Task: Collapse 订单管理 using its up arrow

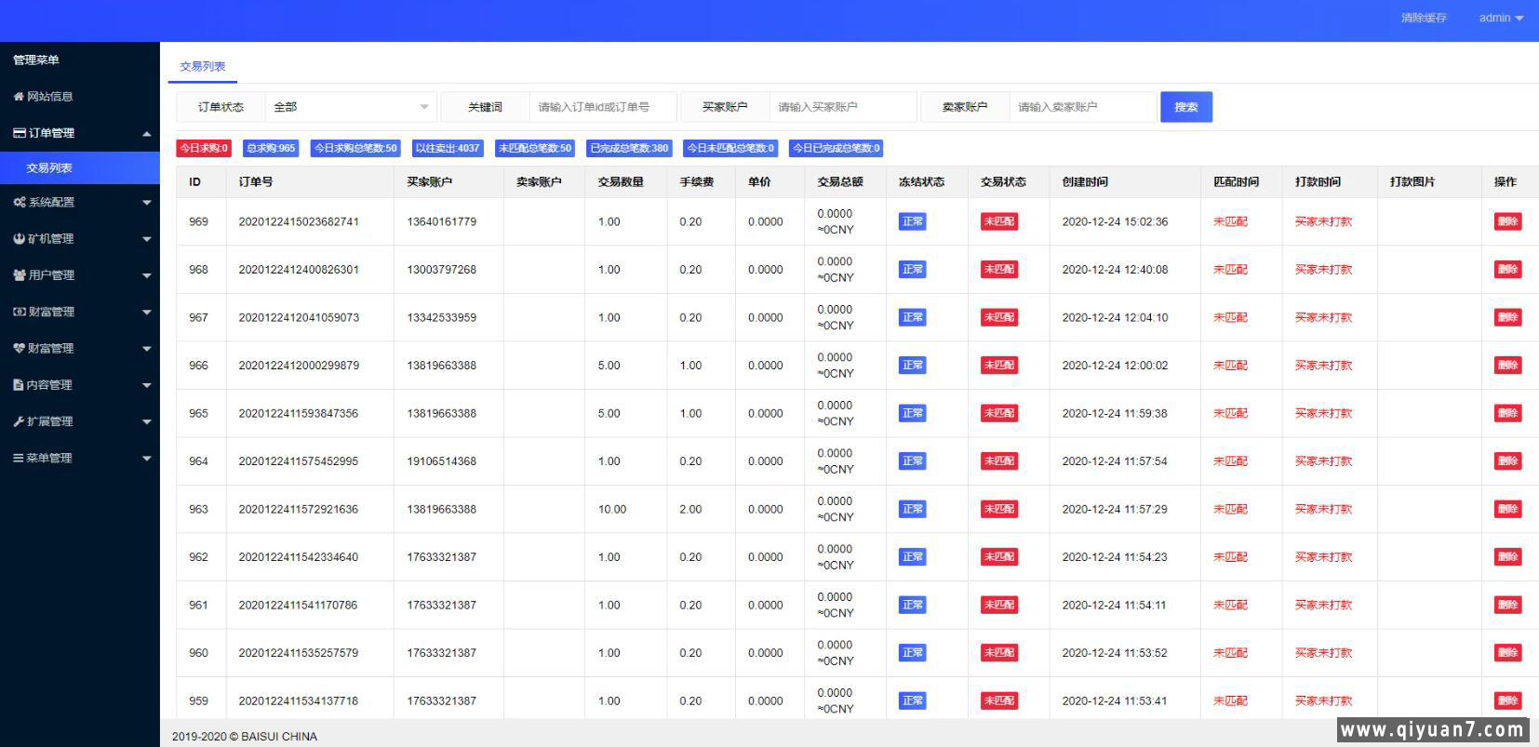Action: tap(146, 134)
